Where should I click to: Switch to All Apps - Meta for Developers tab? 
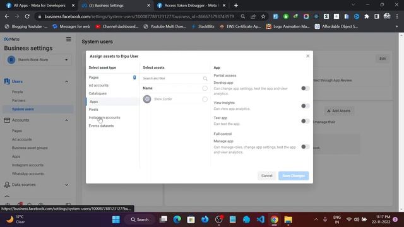[39, 6]
